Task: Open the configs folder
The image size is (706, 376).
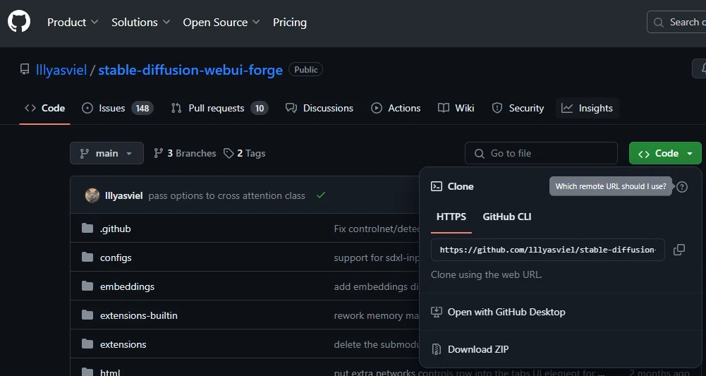Action: [x=116, y=257]
